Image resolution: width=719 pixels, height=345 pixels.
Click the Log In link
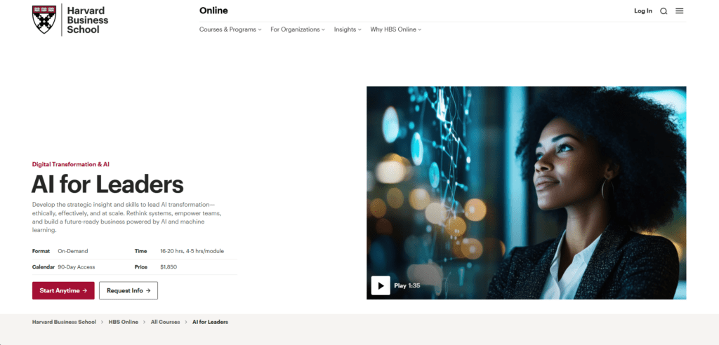(643, 11)
